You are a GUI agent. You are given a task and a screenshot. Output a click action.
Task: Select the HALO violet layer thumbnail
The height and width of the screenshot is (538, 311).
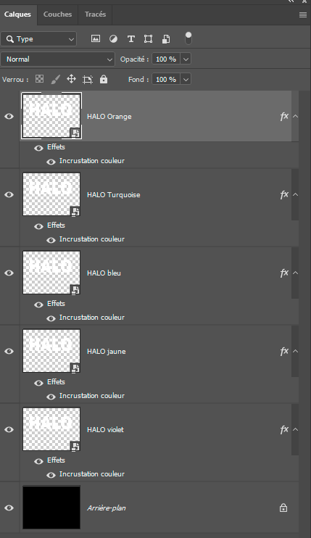[x=51, y=429]
